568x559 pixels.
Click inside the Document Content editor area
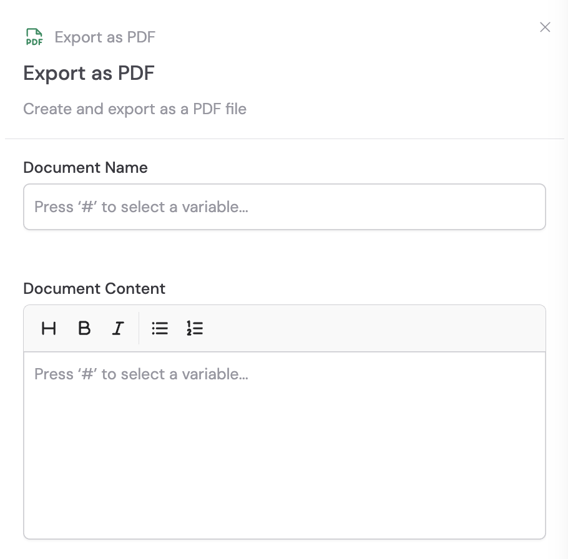pyautogui.click(x=285, y=437)
